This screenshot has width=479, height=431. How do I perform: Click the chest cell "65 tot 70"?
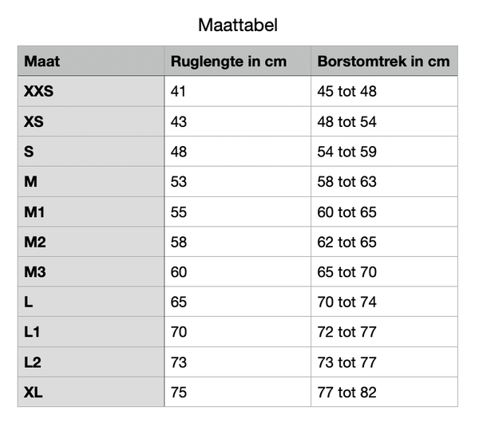pos(346,272)
